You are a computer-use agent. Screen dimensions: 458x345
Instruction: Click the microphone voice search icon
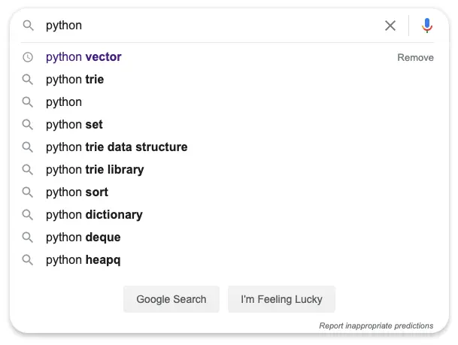(x=427, y=26)
